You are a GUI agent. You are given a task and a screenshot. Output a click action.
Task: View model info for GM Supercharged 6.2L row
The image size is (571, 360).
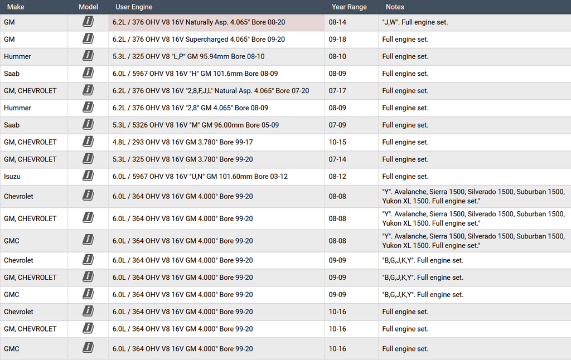click(88, 39)
